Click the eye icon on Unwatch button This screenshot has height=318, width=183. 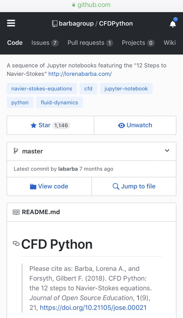(121, 125)
